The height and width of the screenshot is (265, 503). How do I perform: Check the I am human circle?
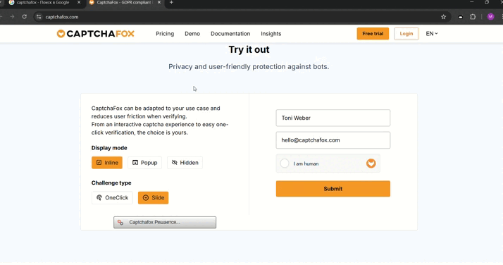pos(285,164)
